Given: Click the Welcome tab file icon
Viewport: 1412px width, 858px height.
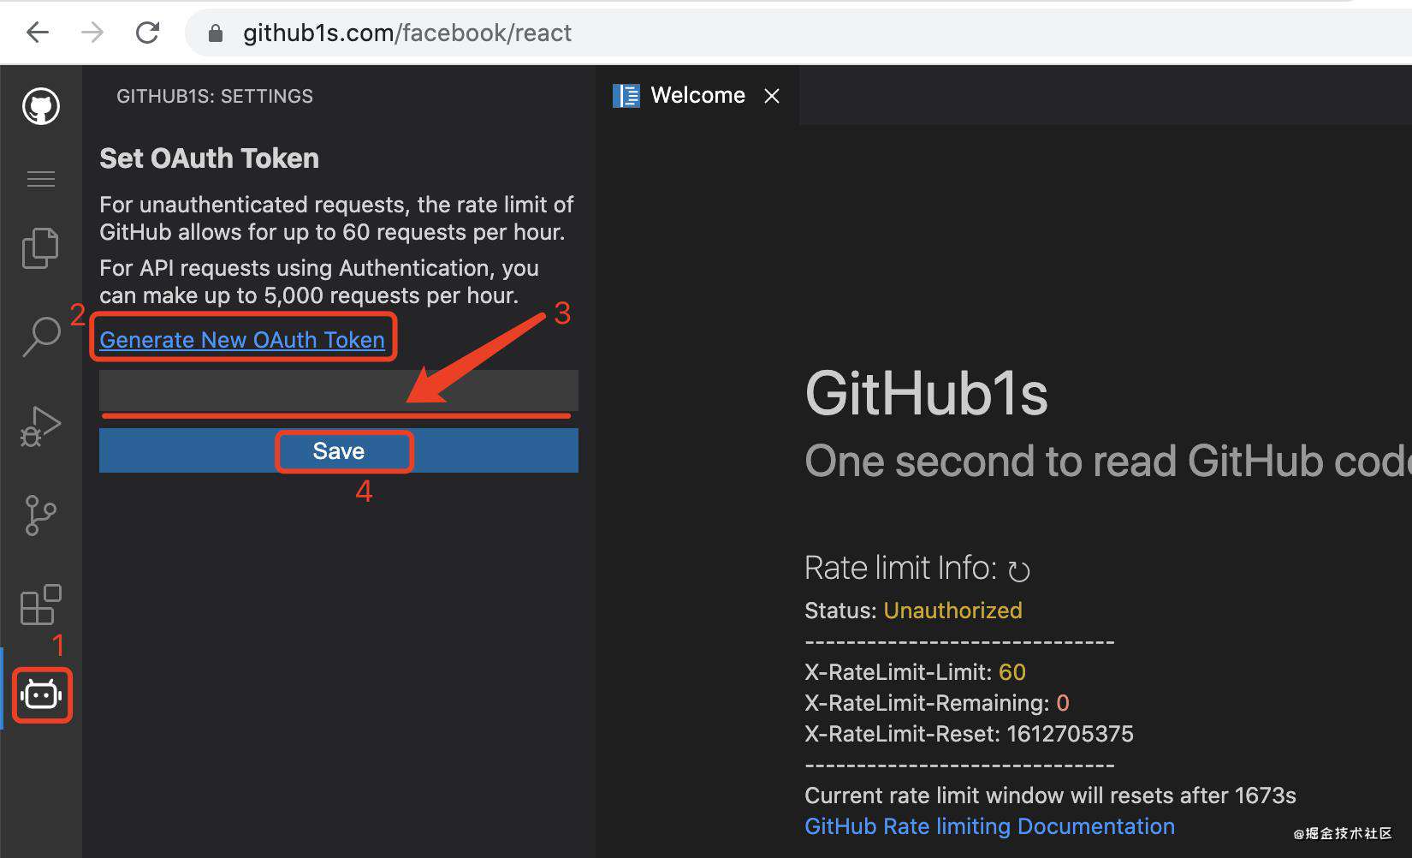Looking at the screenshot, I should [626, 95].
